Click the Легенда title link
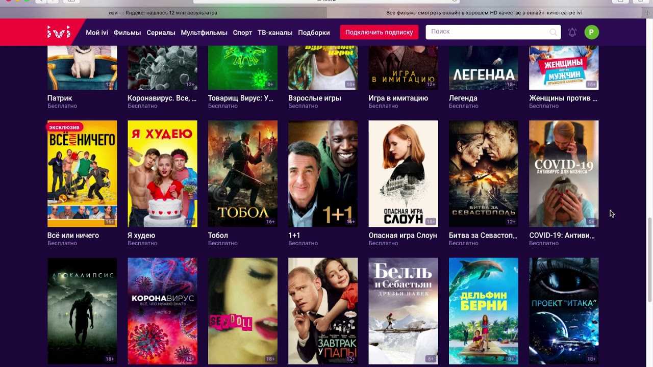Viewport: 653px width, 367px height. 463,98
